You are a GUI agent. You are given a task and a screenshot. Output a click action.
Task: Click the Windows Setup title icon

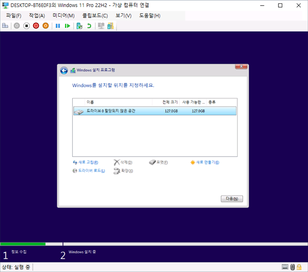(73, 70)
